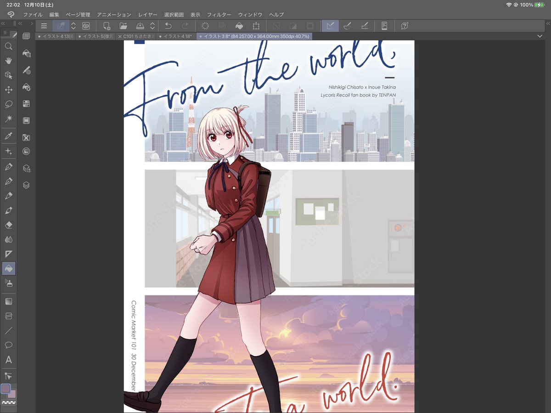Open the stacked Layers panel icon
Viewport: 551px width, 413px height.
[x=26, y=185]
